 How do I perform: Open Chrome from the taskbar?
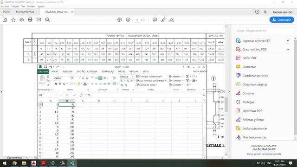click(14, 163)
